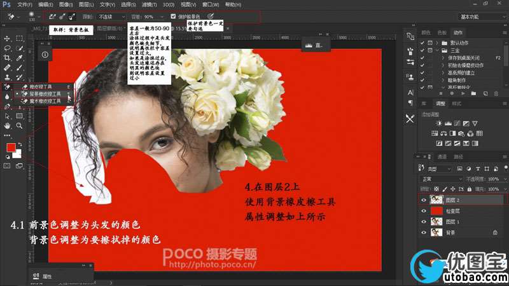Select the Hand tool
The height and width of the screenshot is (286, 509).
tap(7, 125)
